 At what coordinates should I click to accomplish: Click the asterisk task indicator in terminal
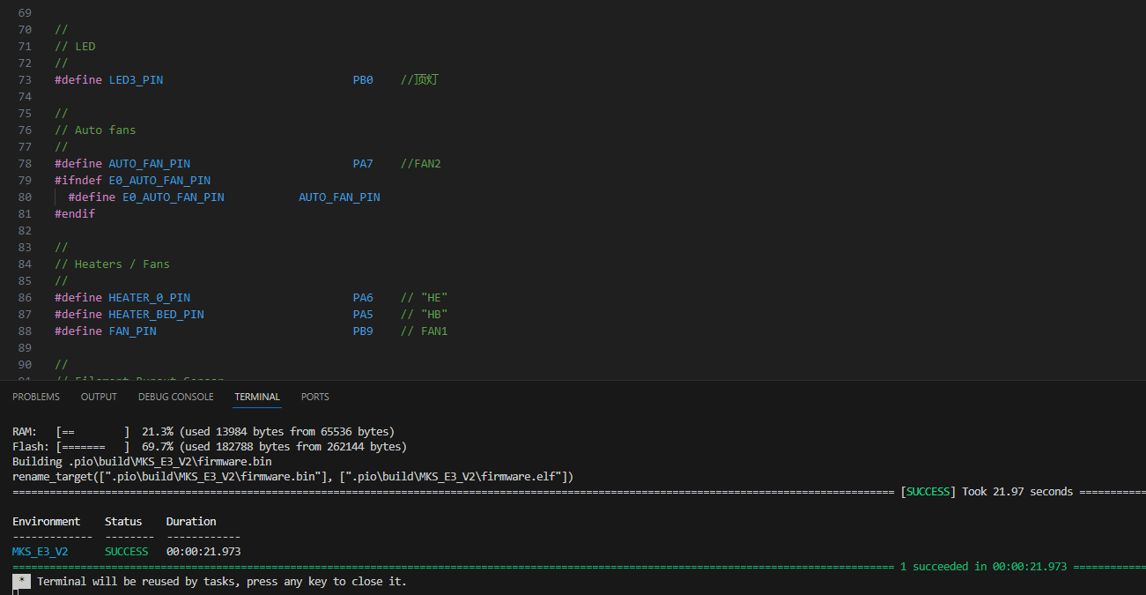pos(21,582)
